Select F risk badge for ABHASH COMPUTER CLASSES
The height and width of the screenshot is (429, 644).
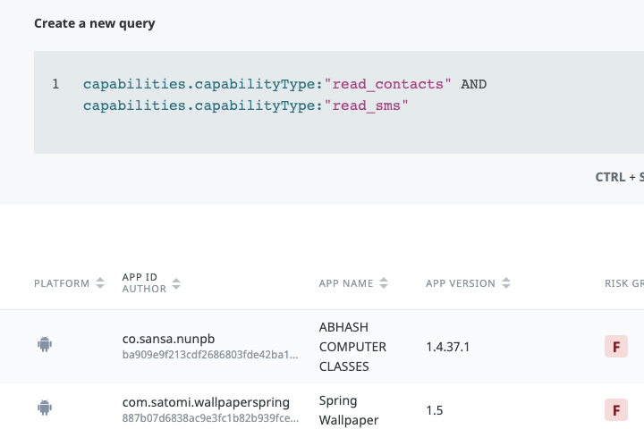(615, 347)
